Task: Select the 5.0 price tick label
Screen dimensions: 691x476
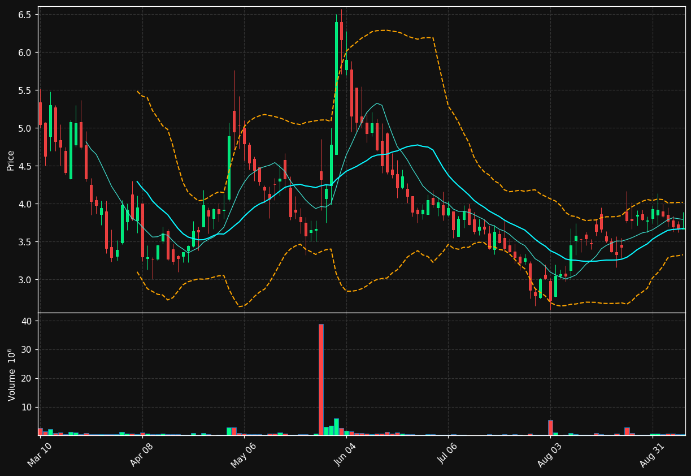Action: point(25,128)
